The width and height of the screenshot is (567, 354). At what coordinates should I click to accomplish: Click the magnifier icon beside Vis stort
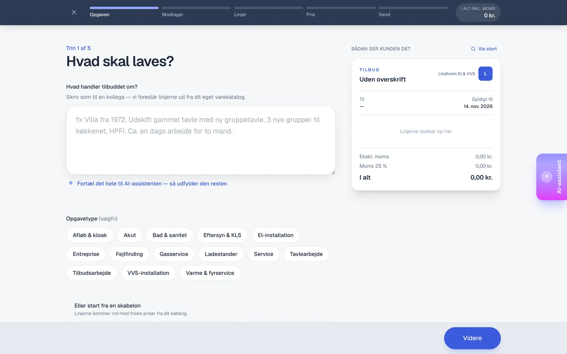pyautogui.click(x=473, y=49)
